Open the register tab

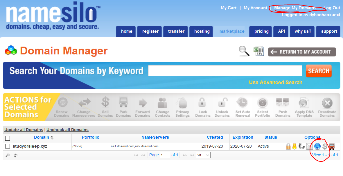click(x=150, y=31)
